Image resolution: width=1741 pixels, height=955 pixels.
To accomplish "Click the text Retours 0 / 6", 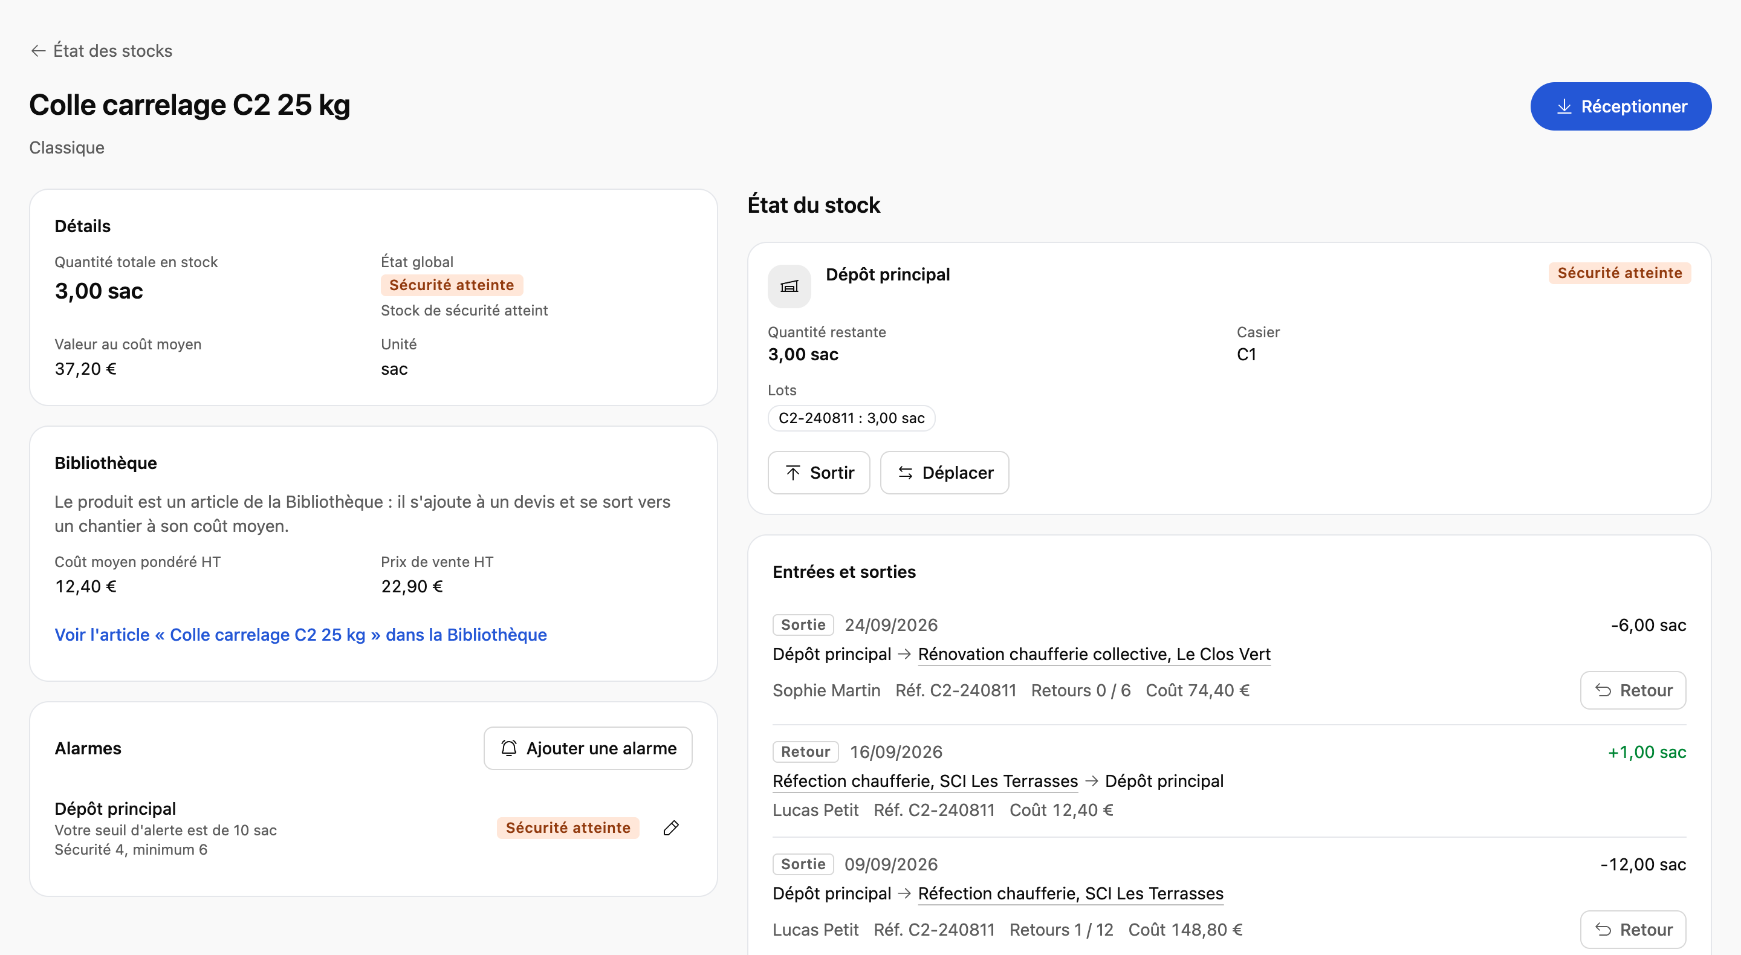I will coord(1080,690).
